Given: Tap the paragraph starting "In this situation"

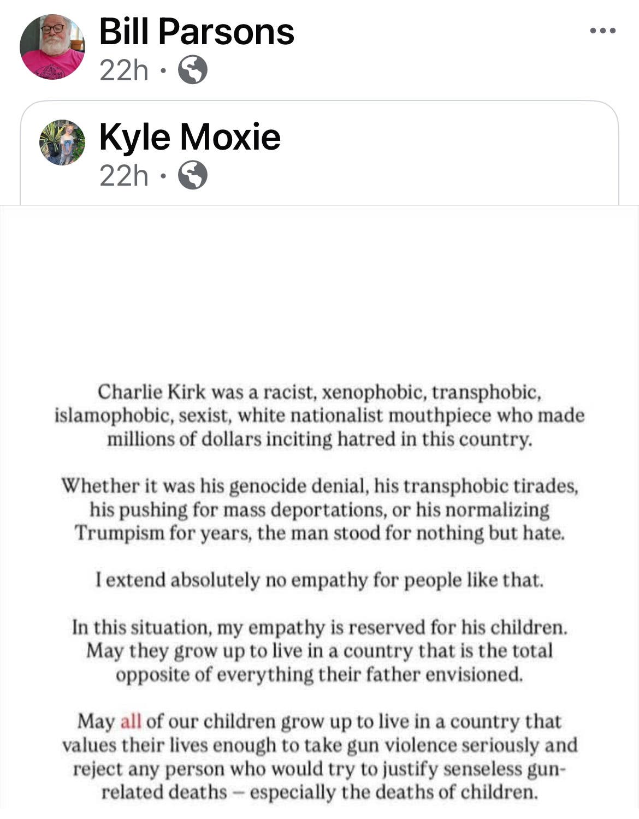Looking at the screenshot, I should pyautogui.click(x=319, y=651).
